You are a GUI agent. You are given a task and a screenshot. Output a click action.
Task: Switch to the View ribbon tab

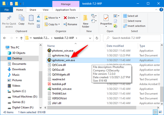coord(46,10)
